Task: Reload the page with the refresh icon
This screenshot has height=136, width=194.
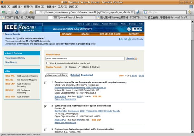Action: point(17,12)
